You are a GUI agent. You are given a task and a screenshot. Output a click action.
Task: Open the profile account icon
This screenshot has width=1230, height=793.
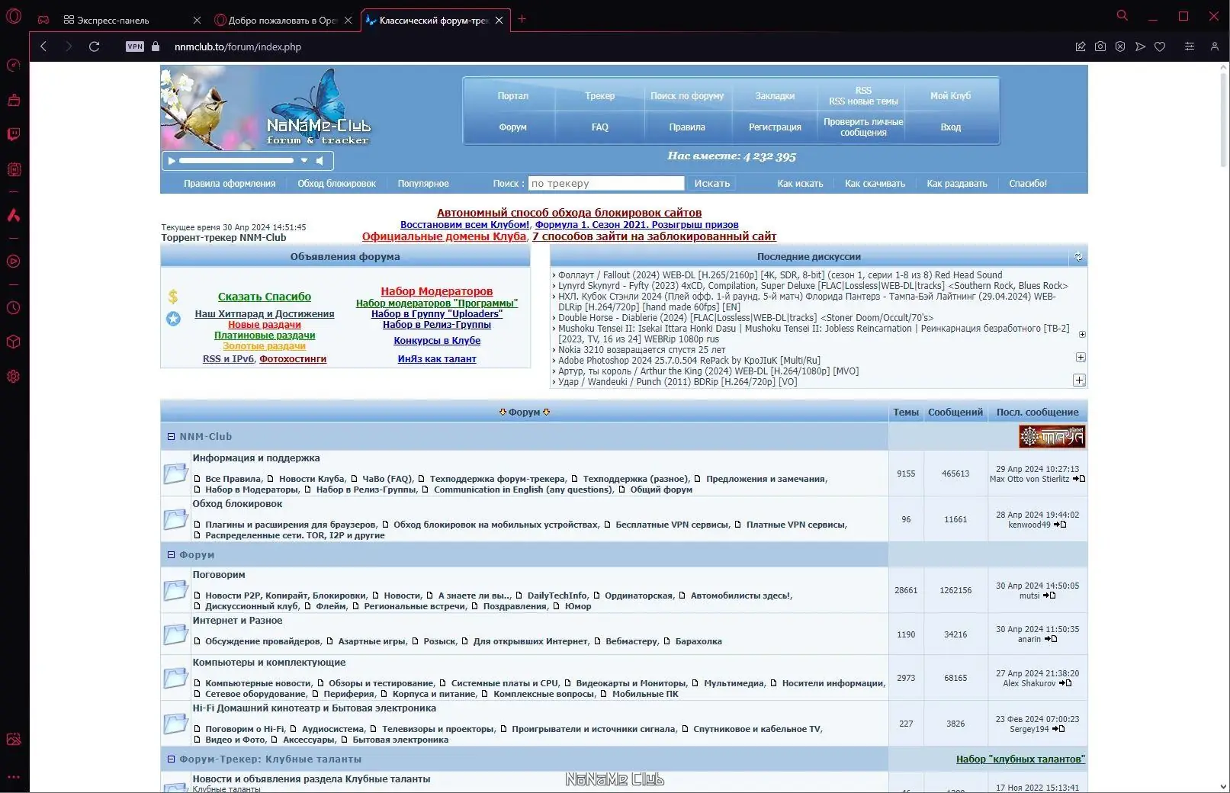click(1215, 47)
